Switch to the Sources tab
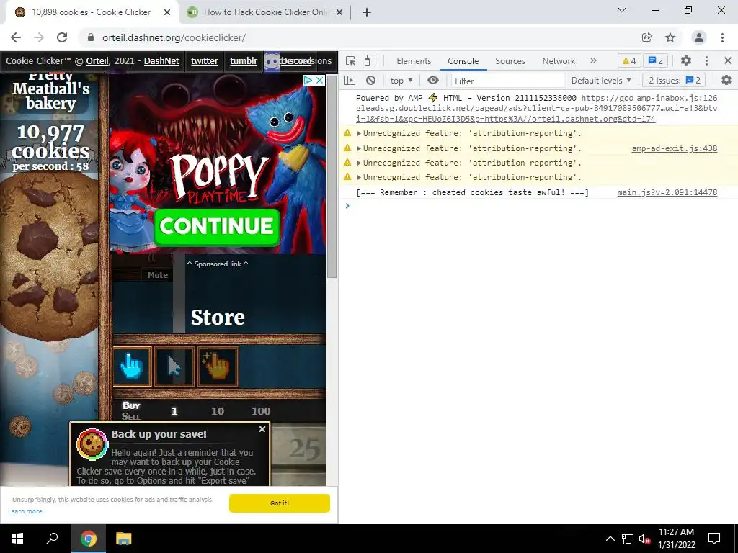 click(x=510, y=61)
